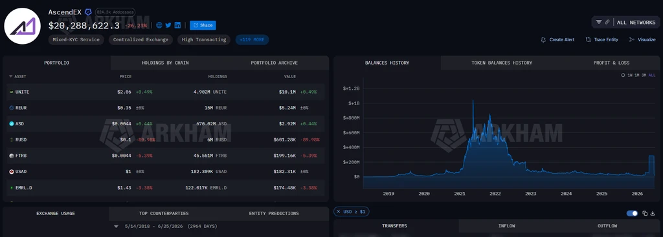This screenshot has width=663, height=237.
Task: Click the Share button
Action: (x=203, y=25)
